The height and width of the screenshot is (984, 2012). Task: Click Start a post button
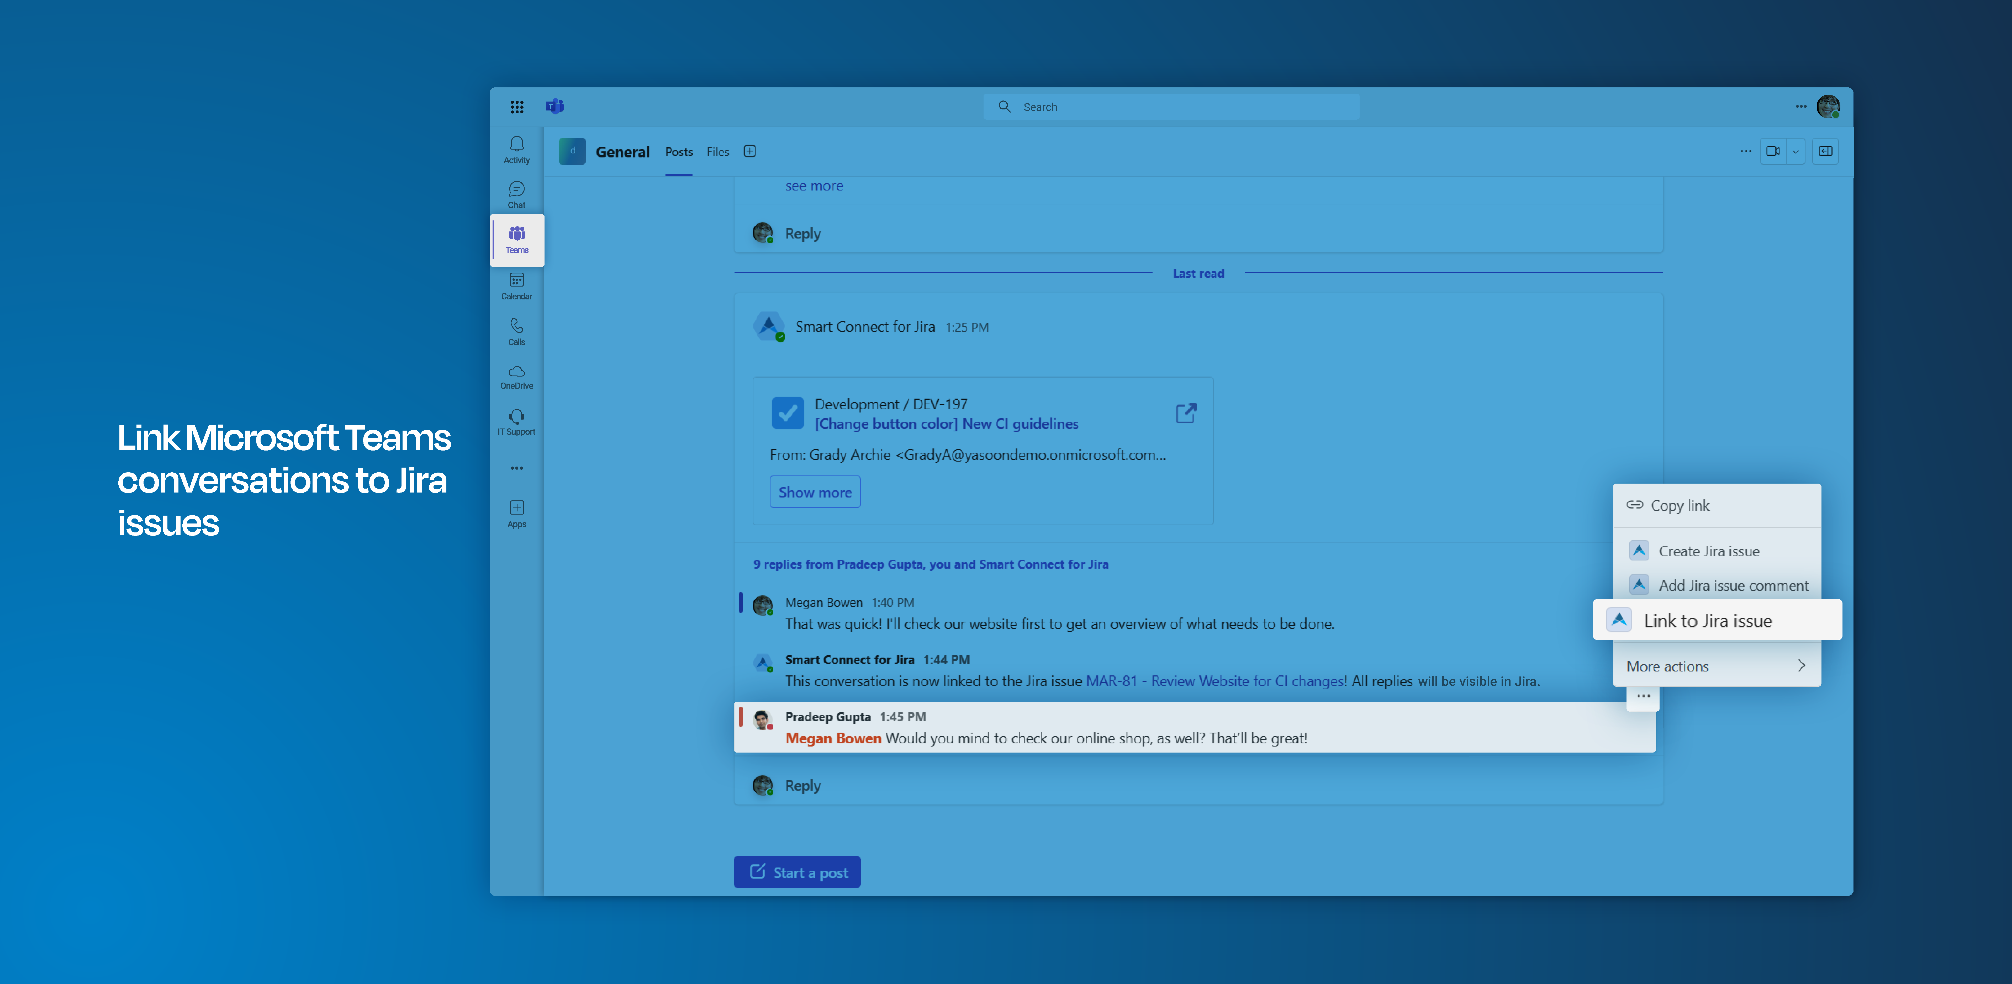pos(797,872)
